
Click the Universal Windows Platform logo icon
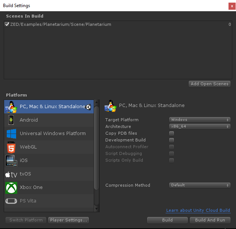(x=11, y=134)
